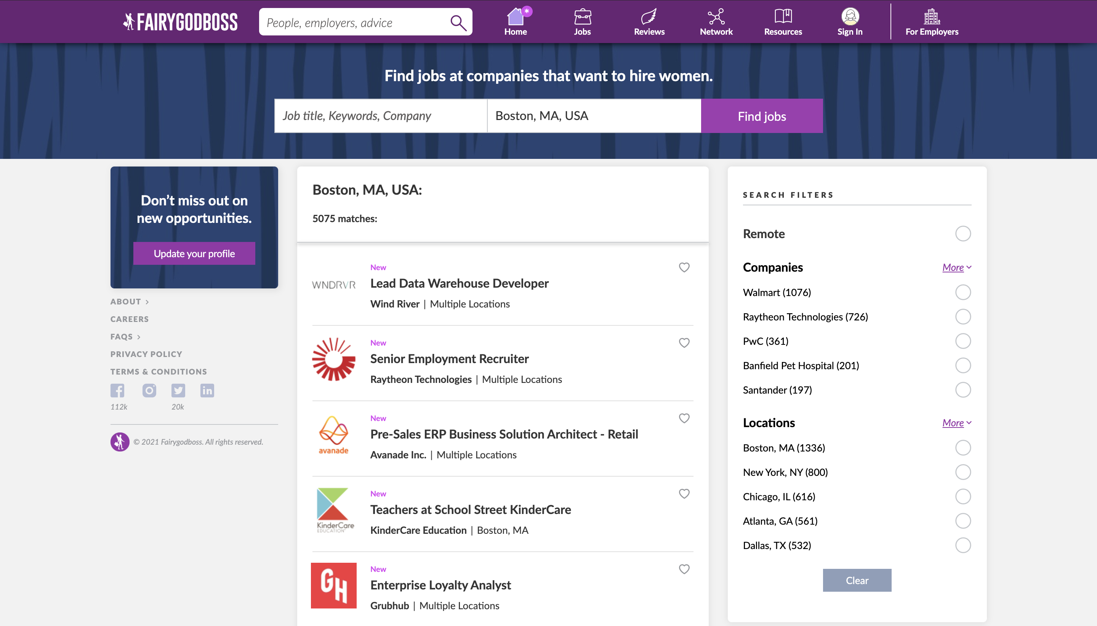The image size is (1097, 626).
Task: Select the PwC (361) company filter
Action: pos(963,341)
